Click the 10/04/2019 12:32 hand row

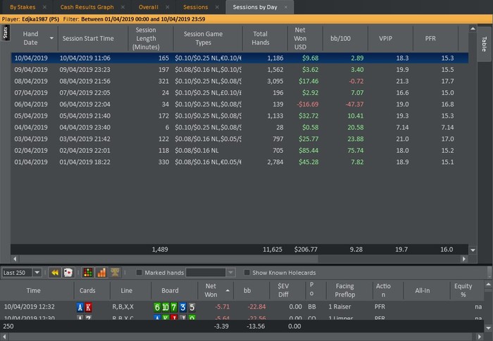pos(242,306)
